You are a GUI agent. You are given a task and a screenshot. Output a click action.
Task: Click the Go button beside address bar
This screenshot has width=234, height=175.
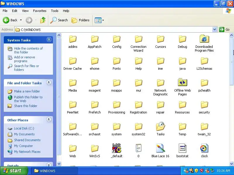pyautogui.click(x=224, y=29)
